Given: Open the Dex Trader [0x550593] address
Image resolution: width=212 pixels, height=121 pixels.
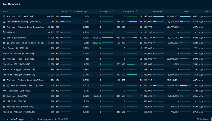Looking at the screenshot, I should tap(15, 48).
